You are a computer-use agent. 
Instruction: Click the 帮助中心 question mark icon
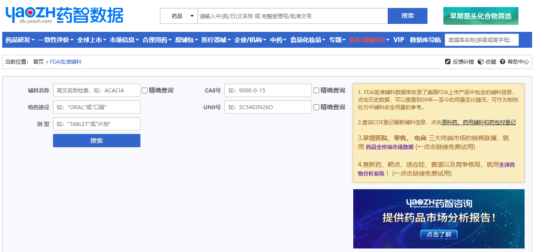pyautogui.click(x=503, y=62)
